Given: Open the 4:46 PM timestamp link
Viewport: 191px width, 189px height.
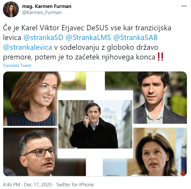Looking at the screenshot, I should pyautogui.click(x=11, y=185).
